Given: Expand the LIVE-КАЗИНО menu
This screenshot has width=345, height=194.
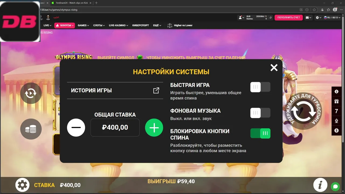Looking at the screenshot, I should pos(119,25).
